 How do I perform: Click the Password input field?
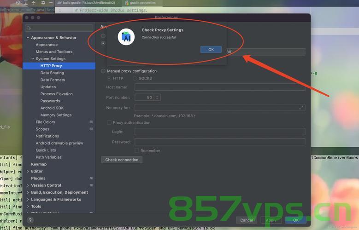point(220,142)
